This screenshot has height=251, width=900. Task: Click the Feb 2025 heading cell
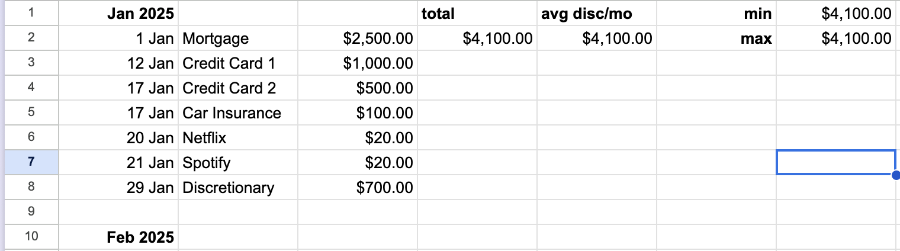pyautogui.click(x=118, y=237)
